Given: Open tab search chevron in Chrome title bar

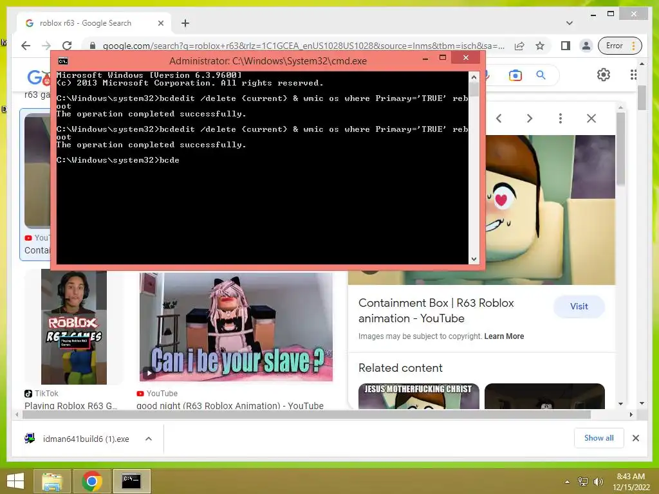Looking at the screenshot, I should (x=570, y=23).
